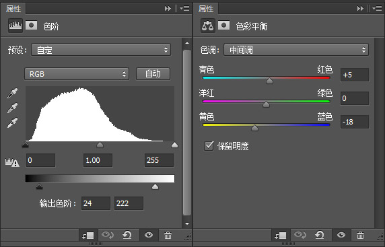Viewport: 385px width, 247px height.
Task: Pick the white point eyedropper
Action: [x=12, y=122]
